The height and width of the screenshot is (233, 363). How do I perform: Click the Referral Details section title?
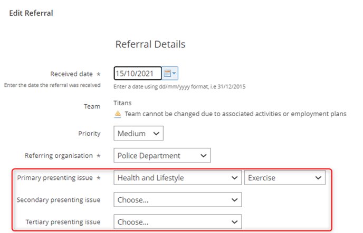tap(150, 44)
